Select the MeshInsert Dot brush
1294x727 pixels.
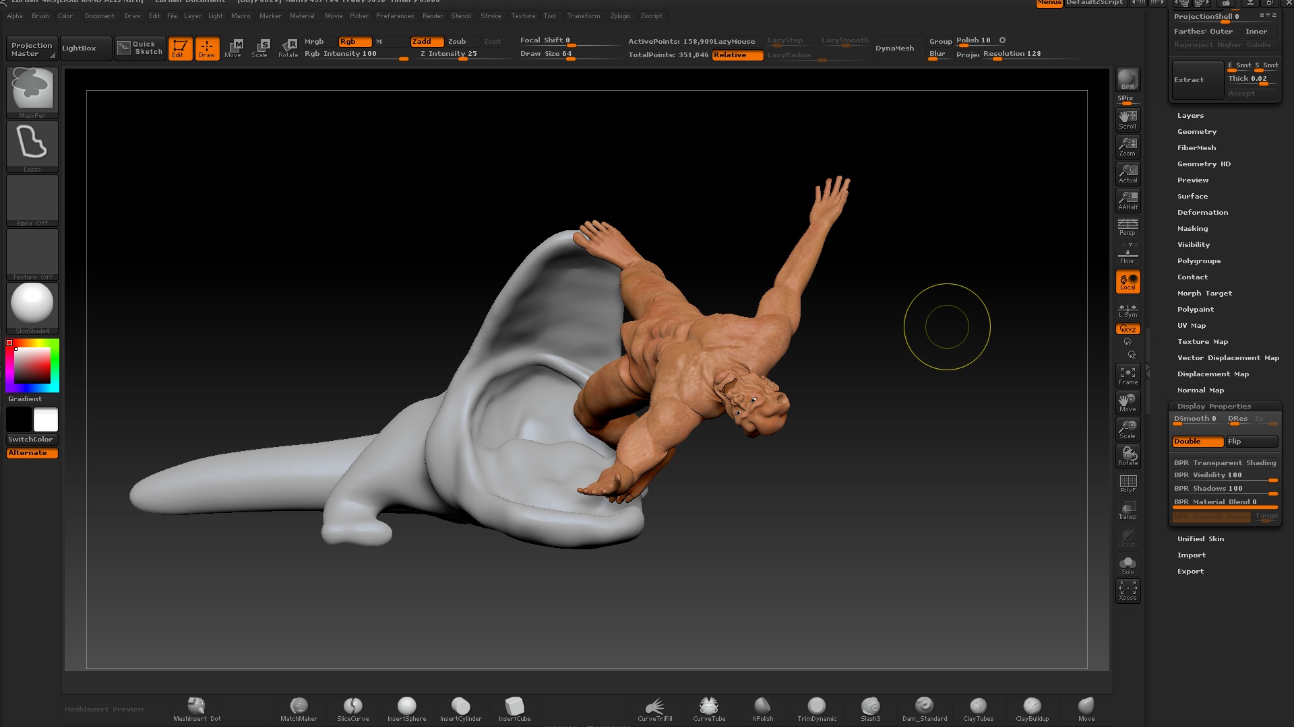click(x=197, y=709)
